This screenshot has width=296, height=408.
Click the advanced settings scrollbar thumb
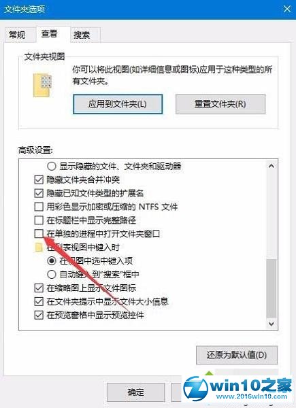(x=272, y=288)
